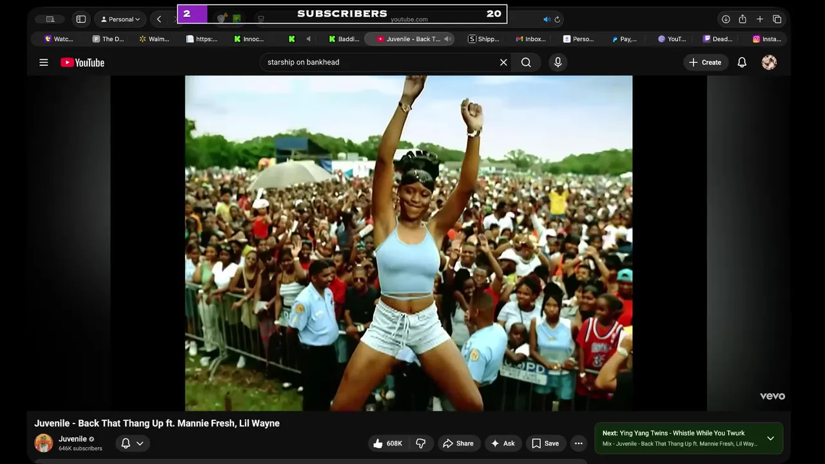Switch to the Watc... tab
This screenshot has width=825, height=464.
click(59, 39)
